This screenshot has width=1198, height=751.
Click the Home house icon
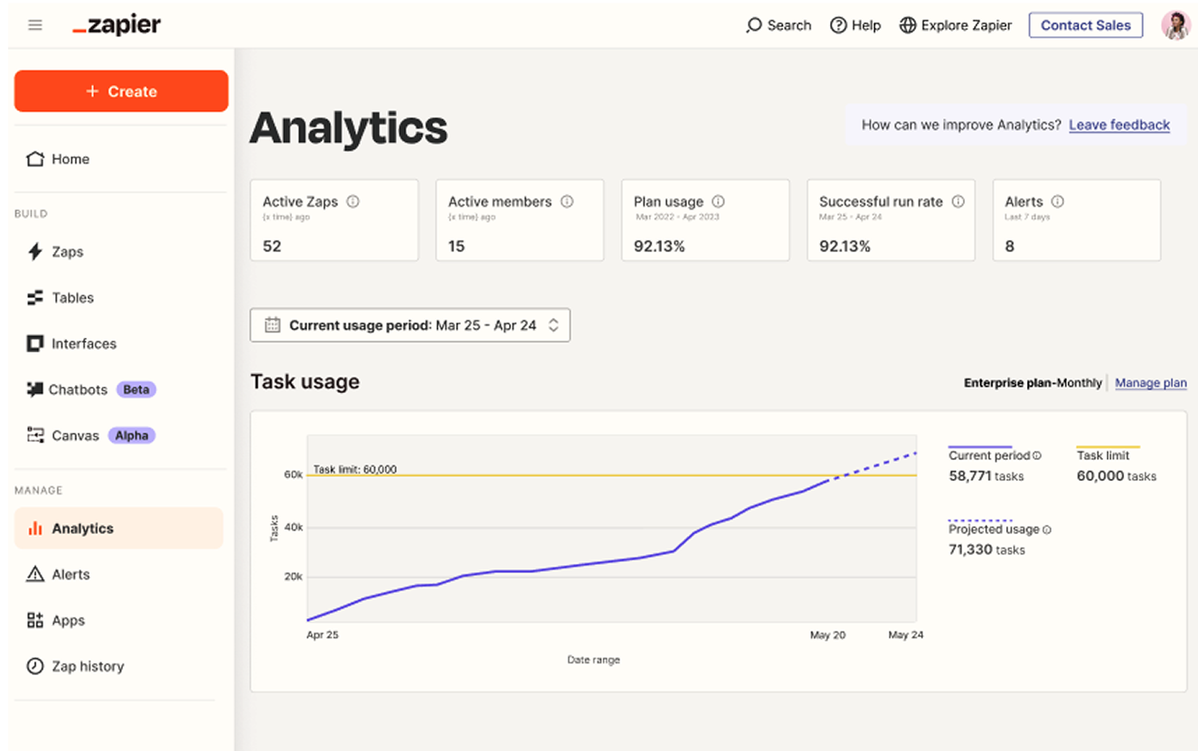pos(35,159)
